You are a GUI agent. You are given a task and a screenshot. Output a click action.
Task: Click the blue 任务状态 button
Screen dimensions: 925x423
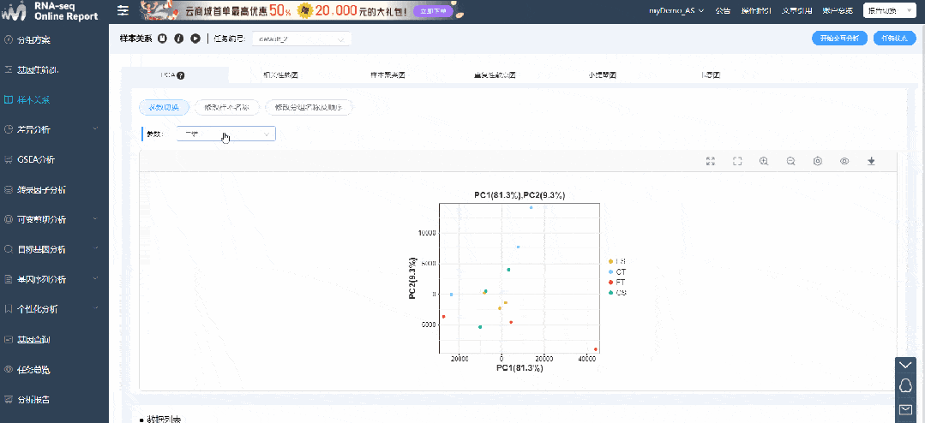[894, 39]
